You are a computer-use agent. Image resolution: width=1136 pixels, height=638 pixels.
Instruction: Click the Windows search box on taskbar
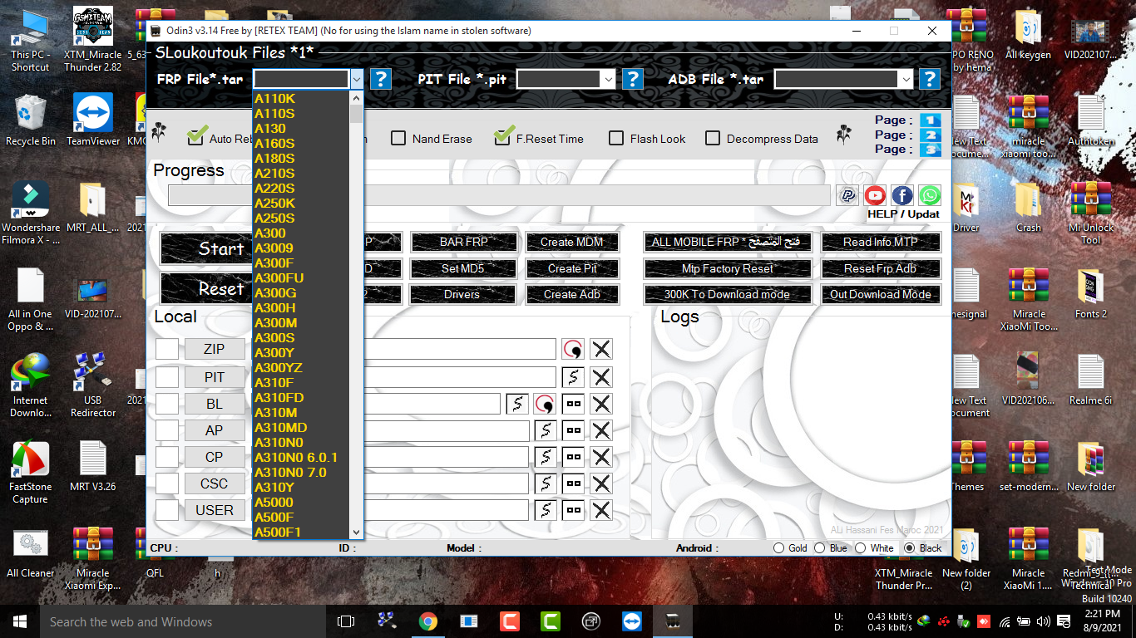coord(182,621)
